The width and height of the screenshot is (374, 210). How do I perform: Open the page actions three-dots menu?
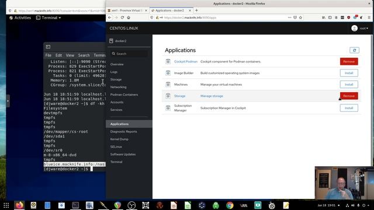(x=289, y=17)
